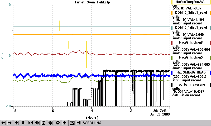211x126 pixels.
Task: Click the volts y-axis label
Action: pos(2,55)
